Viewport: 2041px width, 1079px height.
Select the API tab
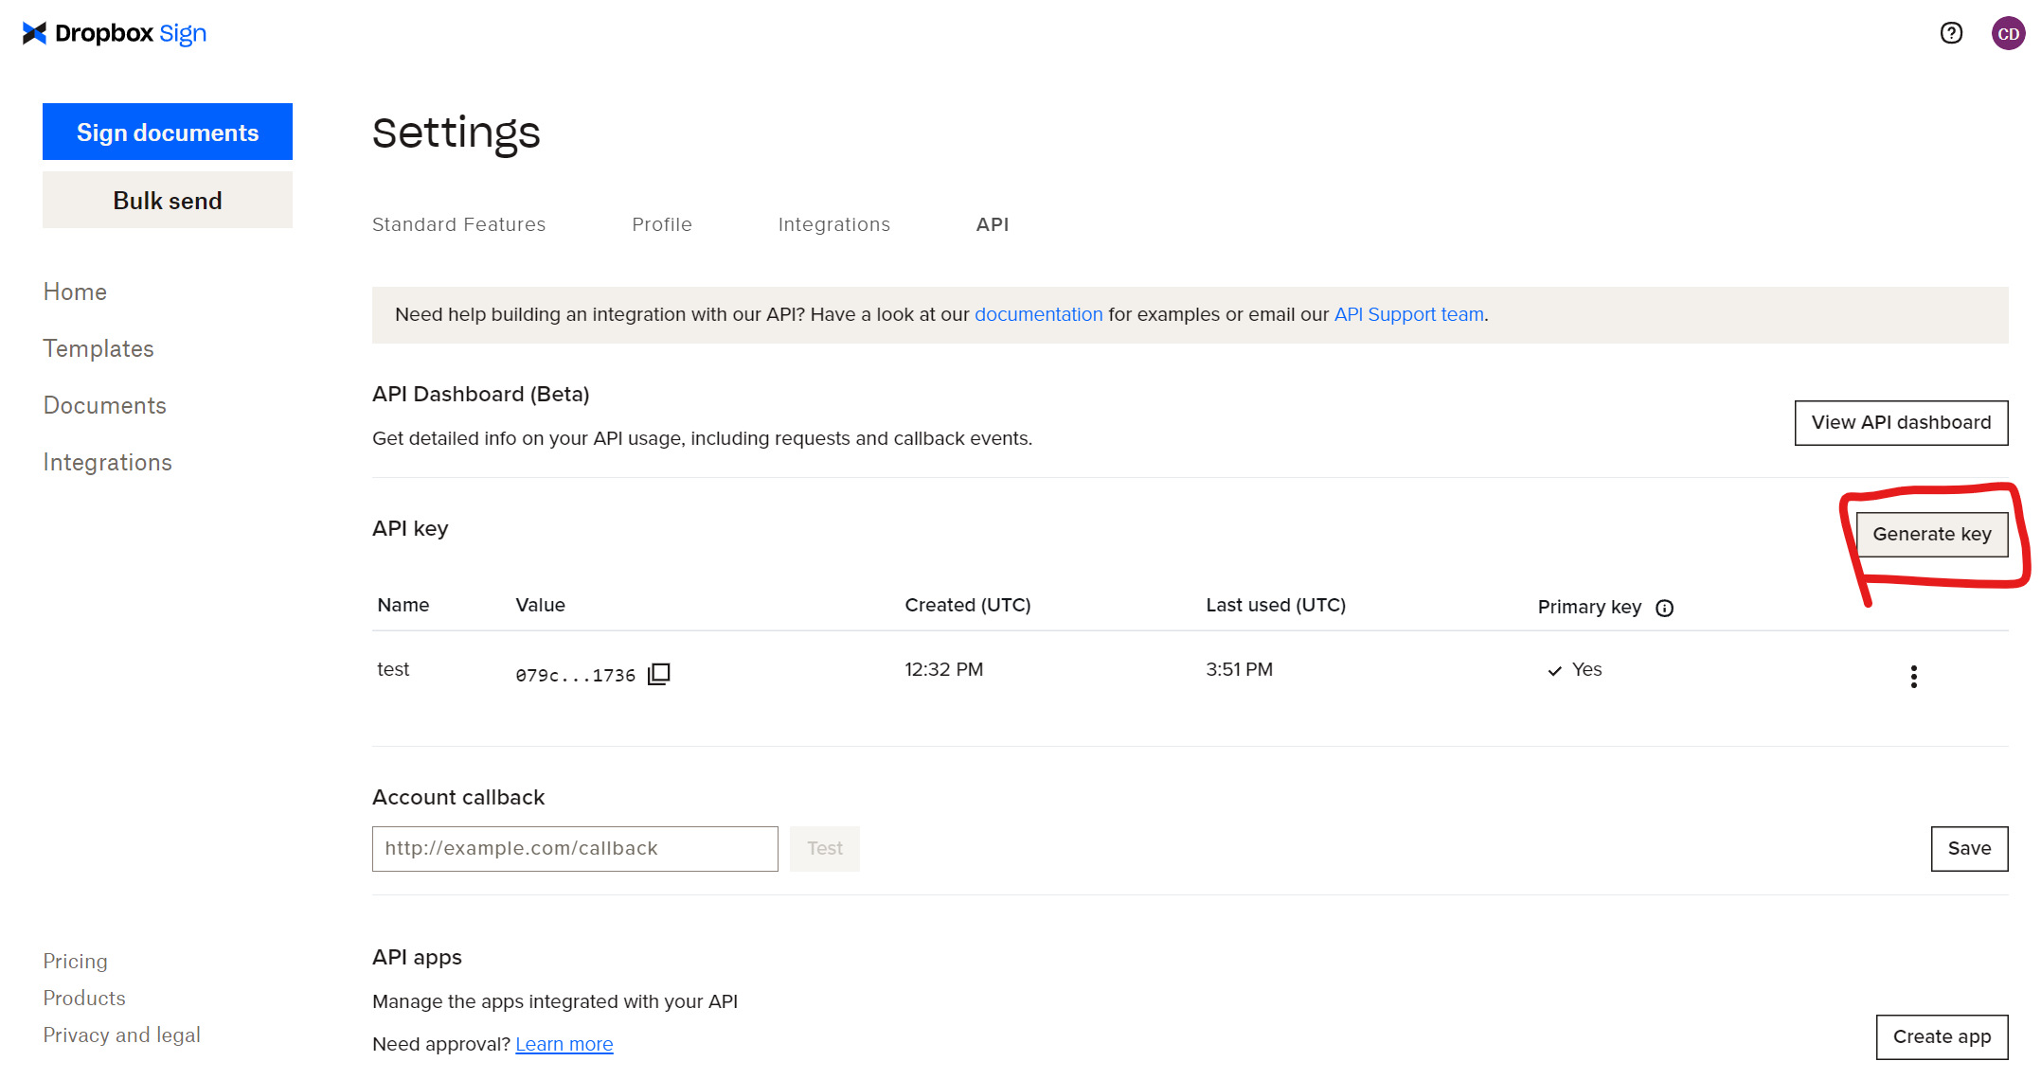click(x=992, y=224)
